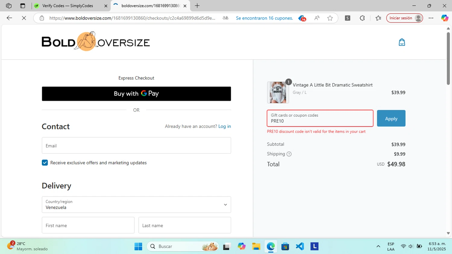Click the PRE10 invalid discount error message

(316, 132)
